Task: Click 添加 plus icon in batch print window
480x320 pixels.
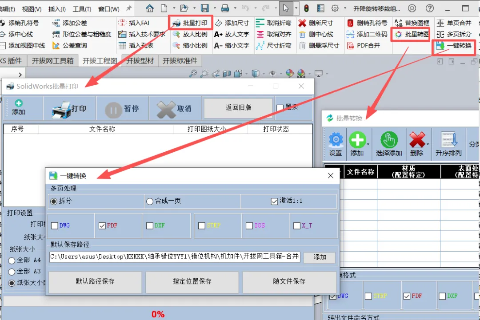Action: coord(19,107)
